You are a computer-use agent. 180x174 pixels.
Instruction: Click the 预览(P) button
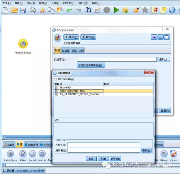(x=71, y=37)
